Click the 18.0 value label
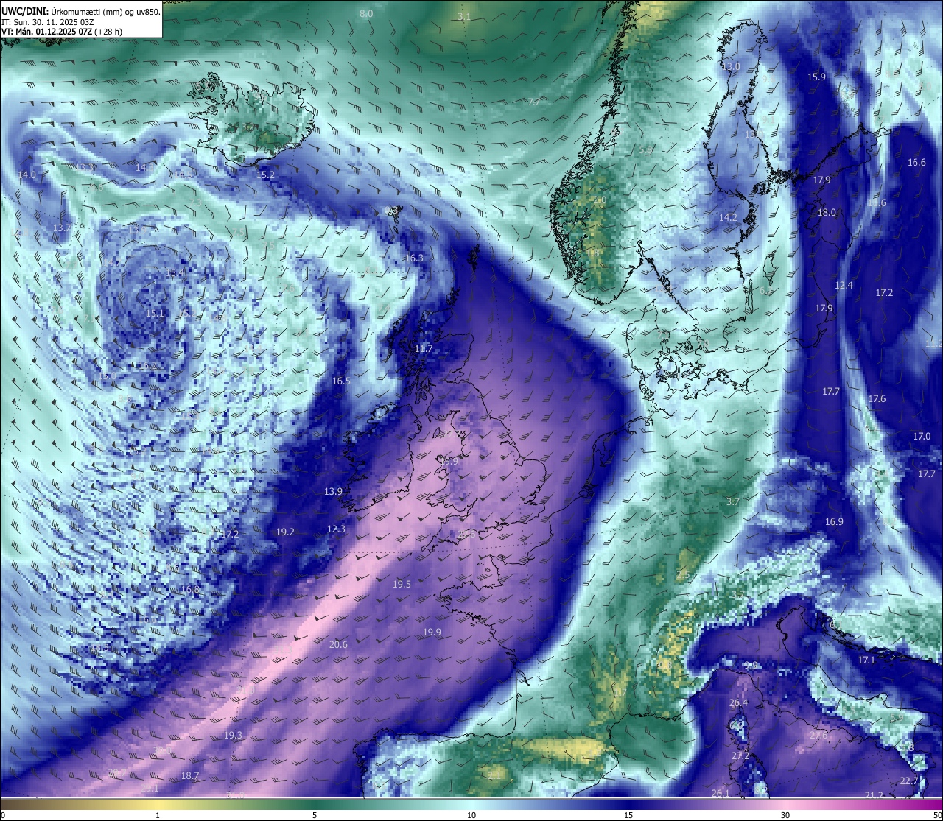 click(x=827, y=212)
